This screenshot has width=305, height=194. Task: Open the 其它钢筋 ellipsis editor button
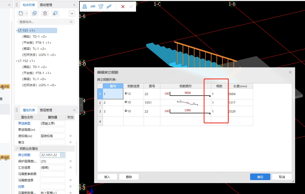tap(62, 155)
